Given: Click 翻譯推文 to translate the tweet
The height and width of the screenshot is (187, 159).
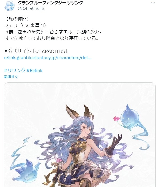Looking at the screenshot, I should pos(11,77).
